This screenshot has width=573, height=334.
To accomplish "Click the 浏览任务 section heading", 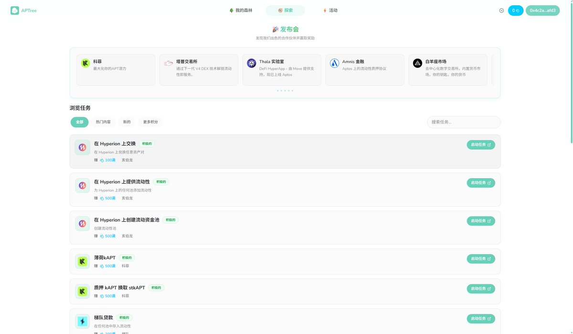I will [80, 108].
